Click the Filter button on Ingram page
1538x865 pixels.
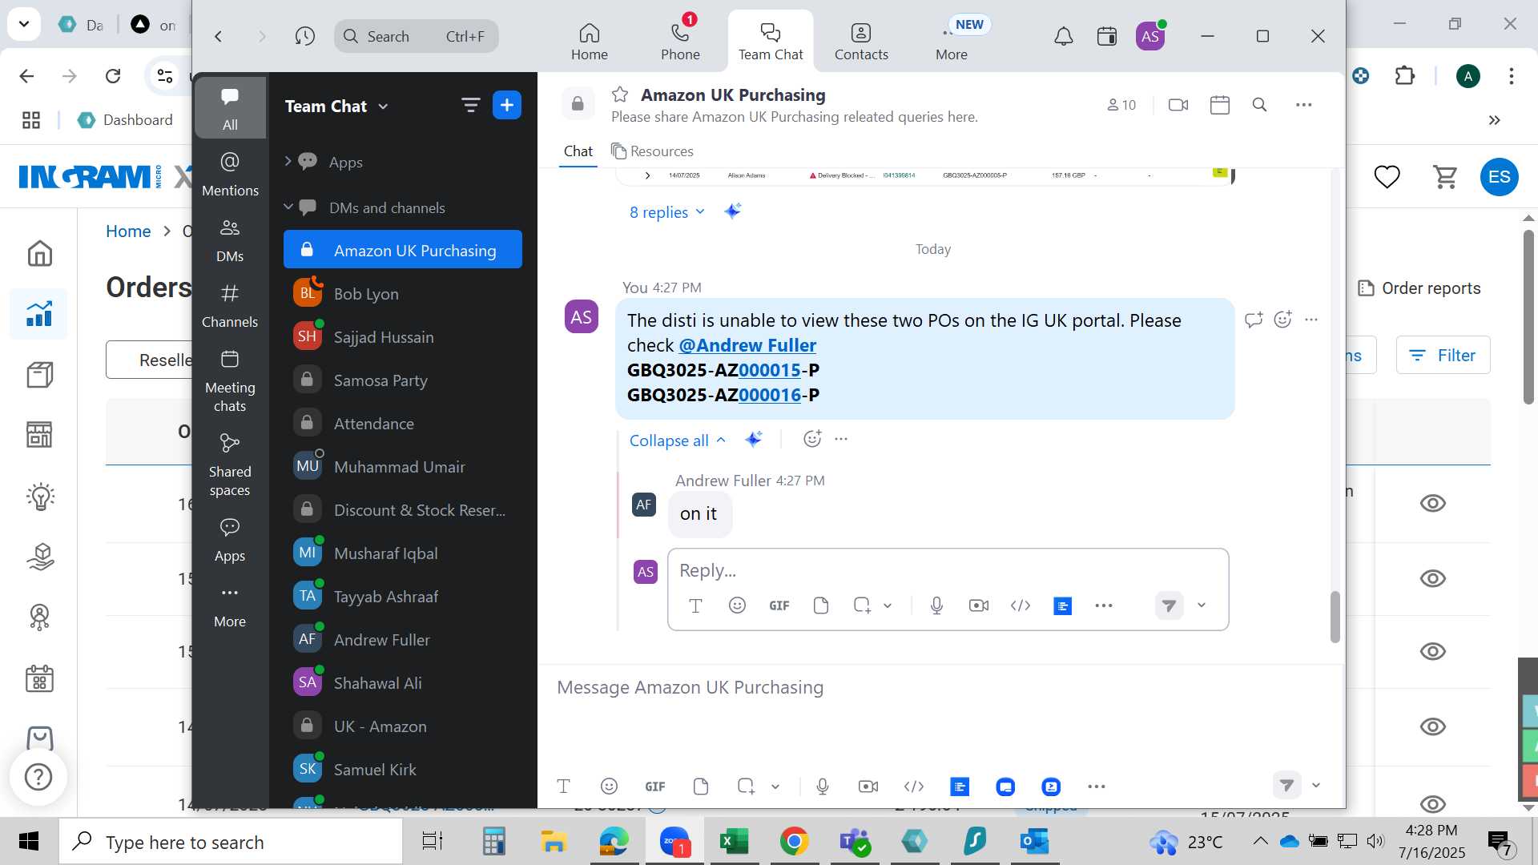coord(1443,355)
